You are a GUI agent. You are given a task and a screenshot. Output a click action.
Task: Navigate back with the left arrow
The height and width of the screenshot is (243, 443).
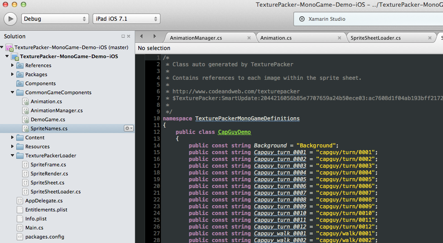(x=141, y=37)
